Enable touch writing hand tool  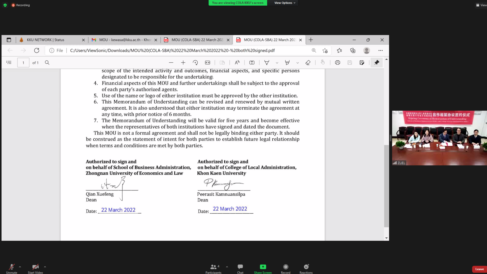tap(323, 62)
